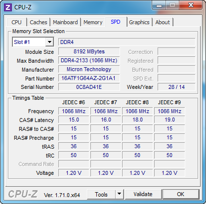The image size is (206, 204).
Task: Close the CPU-Z window
Action: coord(191,5)
